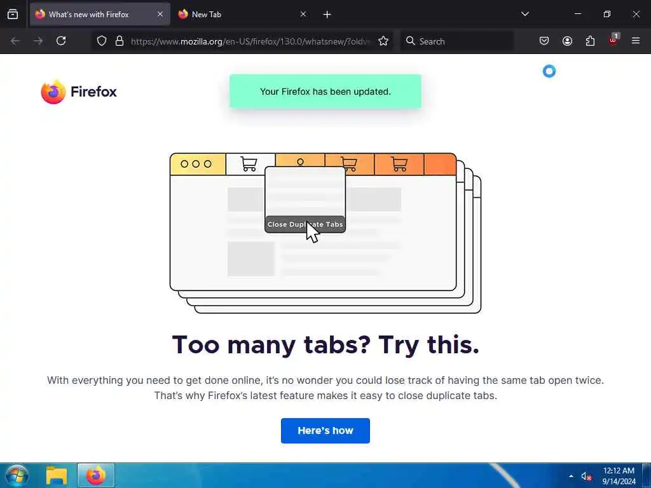Click the Your Firefox has been updated banner

tap(325, 91)
